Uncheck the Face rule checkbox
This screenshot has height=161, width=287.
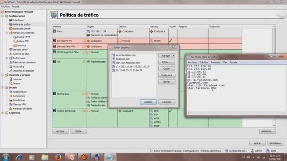point(54,31)
